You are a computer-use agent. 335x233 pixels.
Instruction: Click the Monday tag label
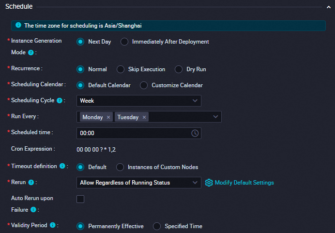pyautogui.click(x=92, y=117)
